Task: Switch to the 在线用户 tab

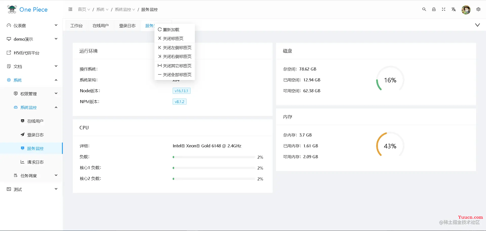Action: (100, 26)
